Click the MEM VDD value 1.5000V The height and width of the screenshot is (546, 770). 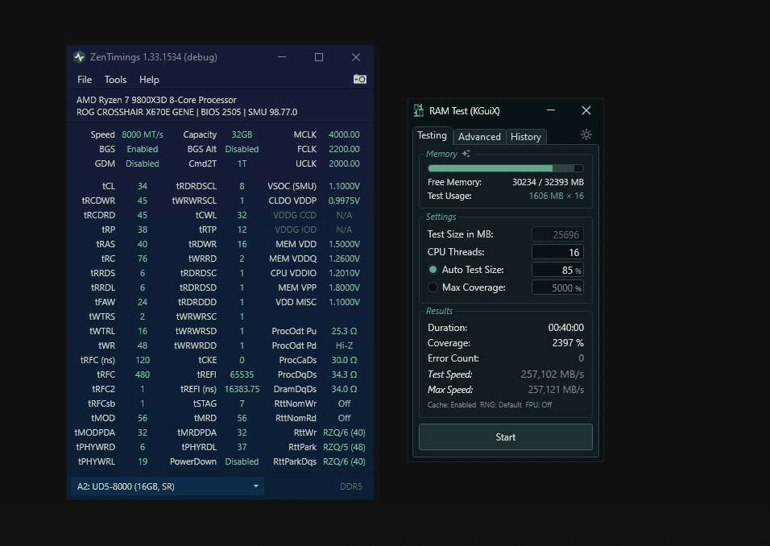344,244
